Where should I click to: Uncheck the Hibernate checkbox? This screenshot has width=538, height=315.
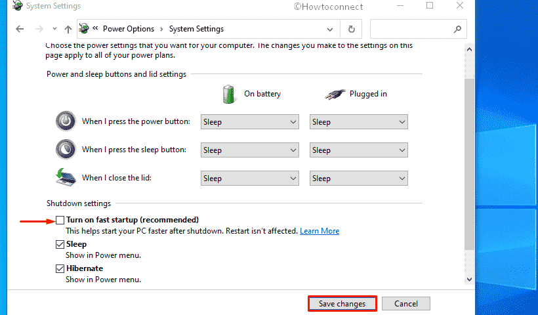click(60, 268)
